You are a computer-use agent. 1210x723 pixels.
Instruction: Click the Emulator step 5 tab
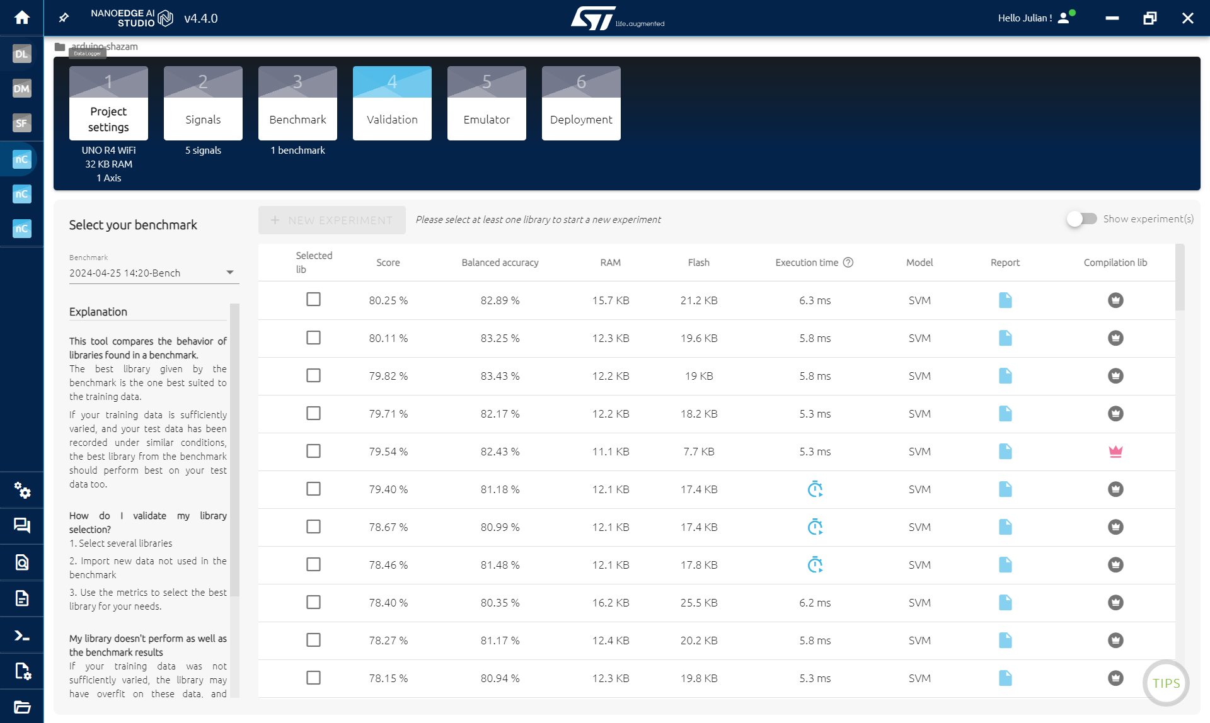pos(487,103)
